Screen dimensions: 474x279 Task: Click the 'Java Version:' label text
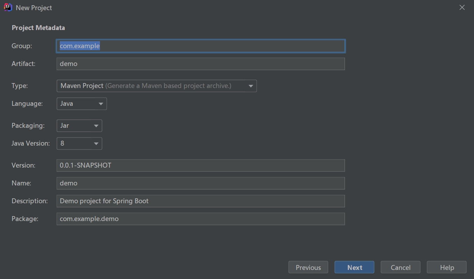30,144
